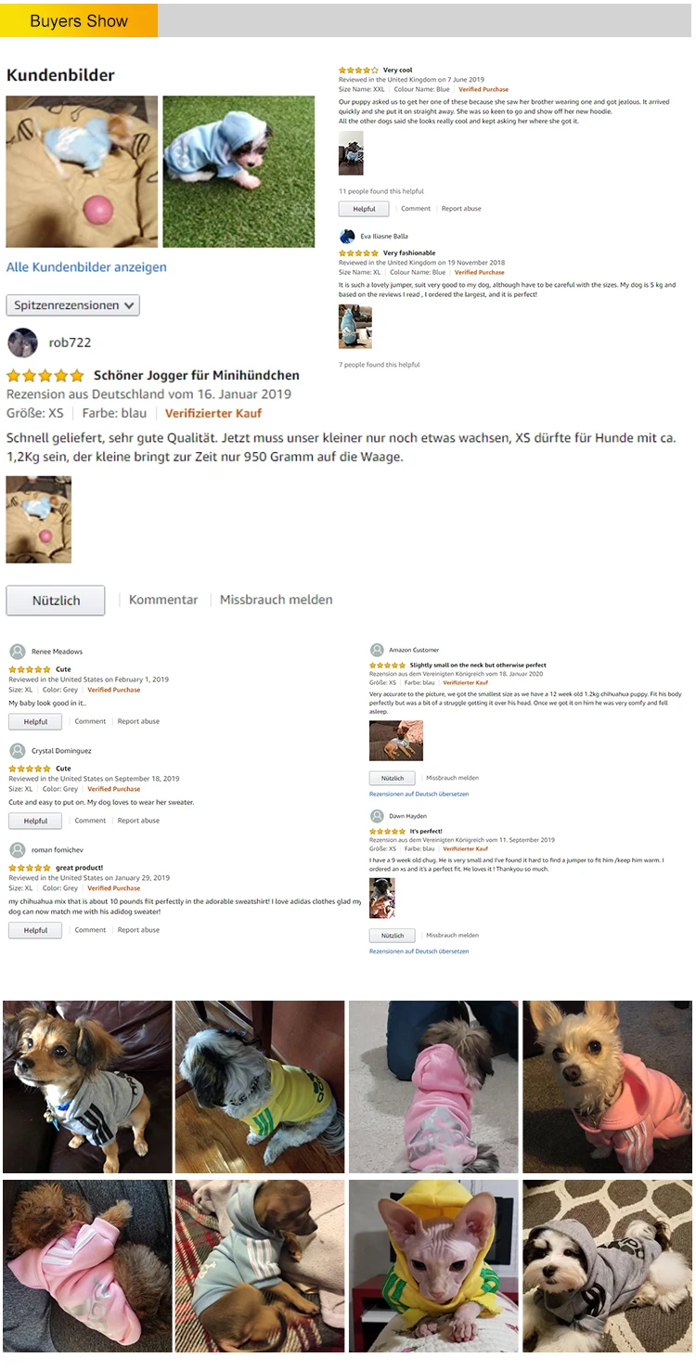Select the Buyers Show tab header
This screenshot has height=1371, width=696.
[79, 20]
